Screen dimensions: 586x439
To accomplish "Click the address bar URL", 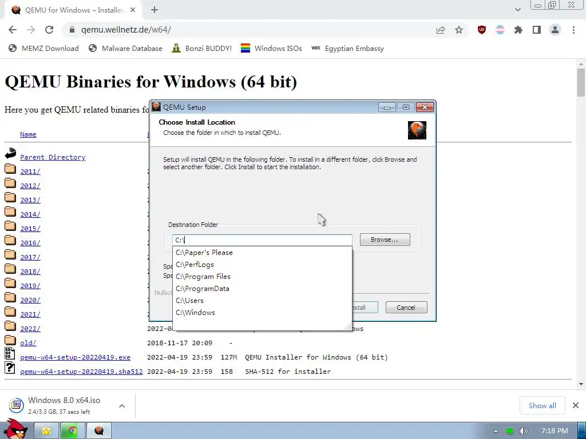I will pos(126,30).
